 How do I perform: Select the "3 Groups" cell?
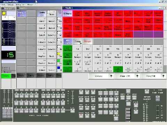(x=88, y=56)
